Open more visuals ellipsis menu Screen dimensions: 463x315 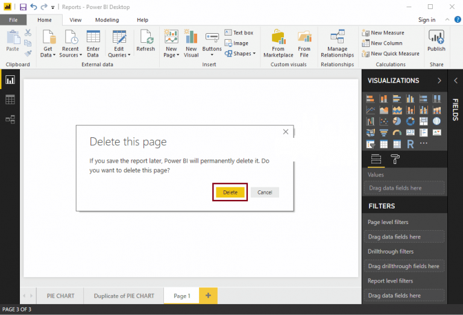423,143
